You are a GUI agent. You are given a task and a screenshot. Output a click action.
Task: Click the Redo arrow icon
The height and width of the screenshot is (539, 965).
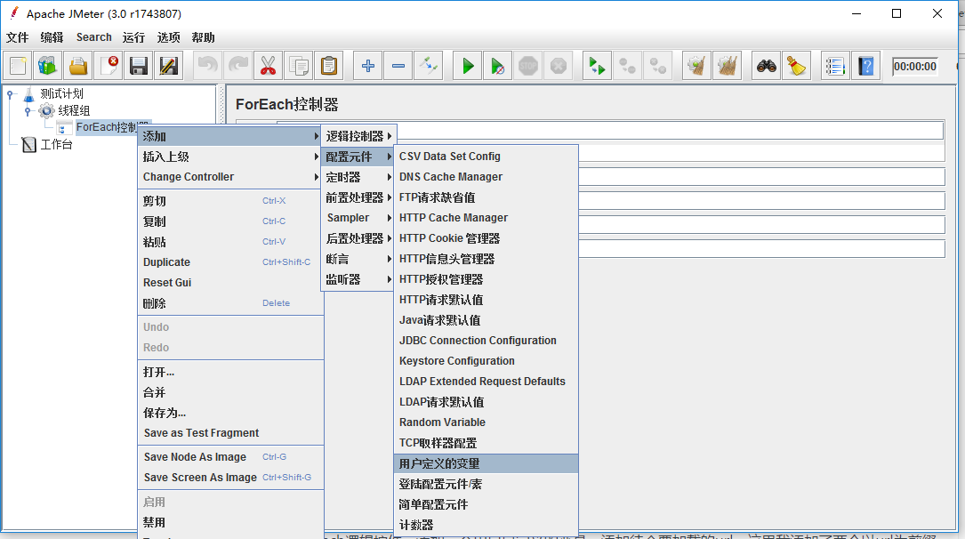(x=237, y=66)
